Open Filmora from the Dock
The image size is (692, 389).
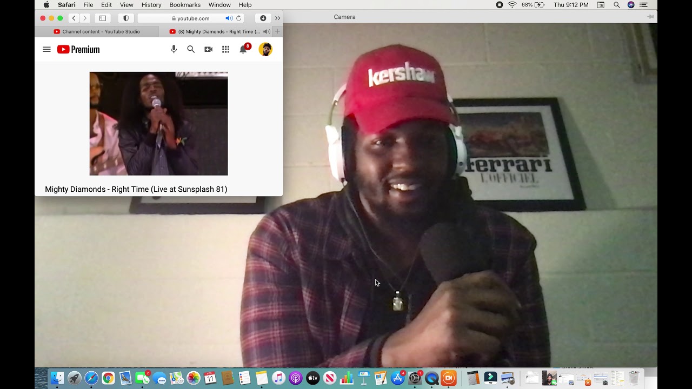pyautogui.click(x=490, y=378)
